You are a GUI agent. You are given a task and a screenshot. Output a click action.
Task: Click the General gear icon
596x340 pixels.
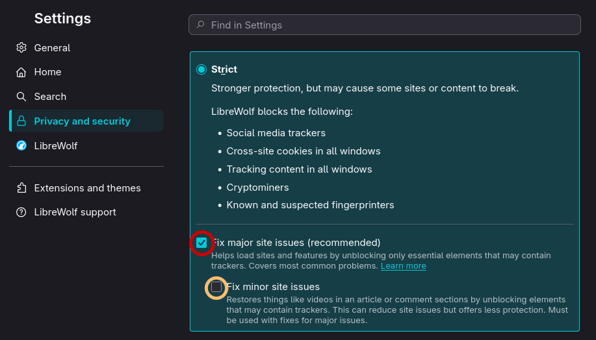pos(21,48)
